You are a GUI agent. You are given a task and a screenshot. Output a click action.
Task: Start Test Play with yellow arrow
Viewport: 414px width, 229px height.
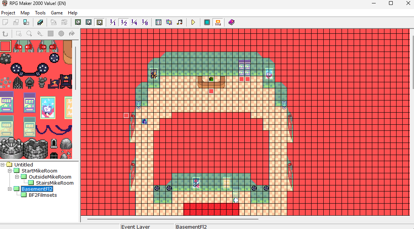(x=193, y=22)
